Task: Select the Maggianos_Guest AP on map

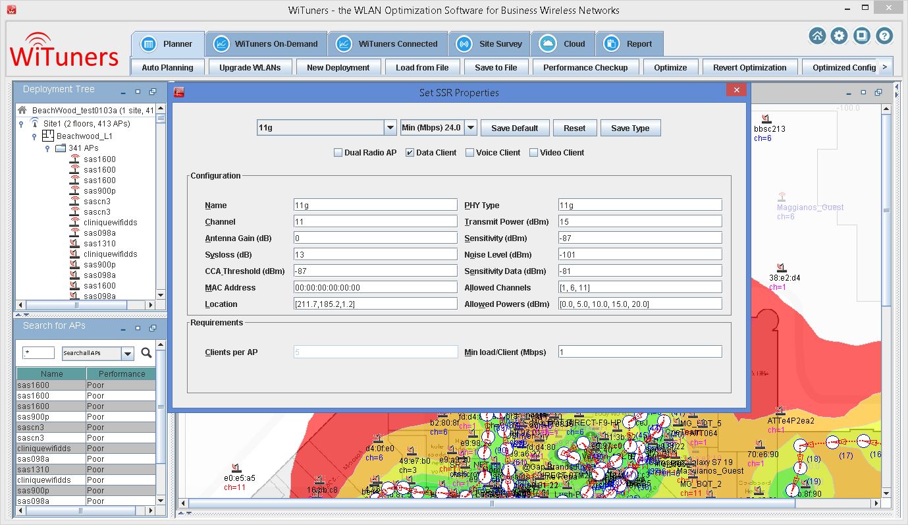Action: (x=782, y=196)
